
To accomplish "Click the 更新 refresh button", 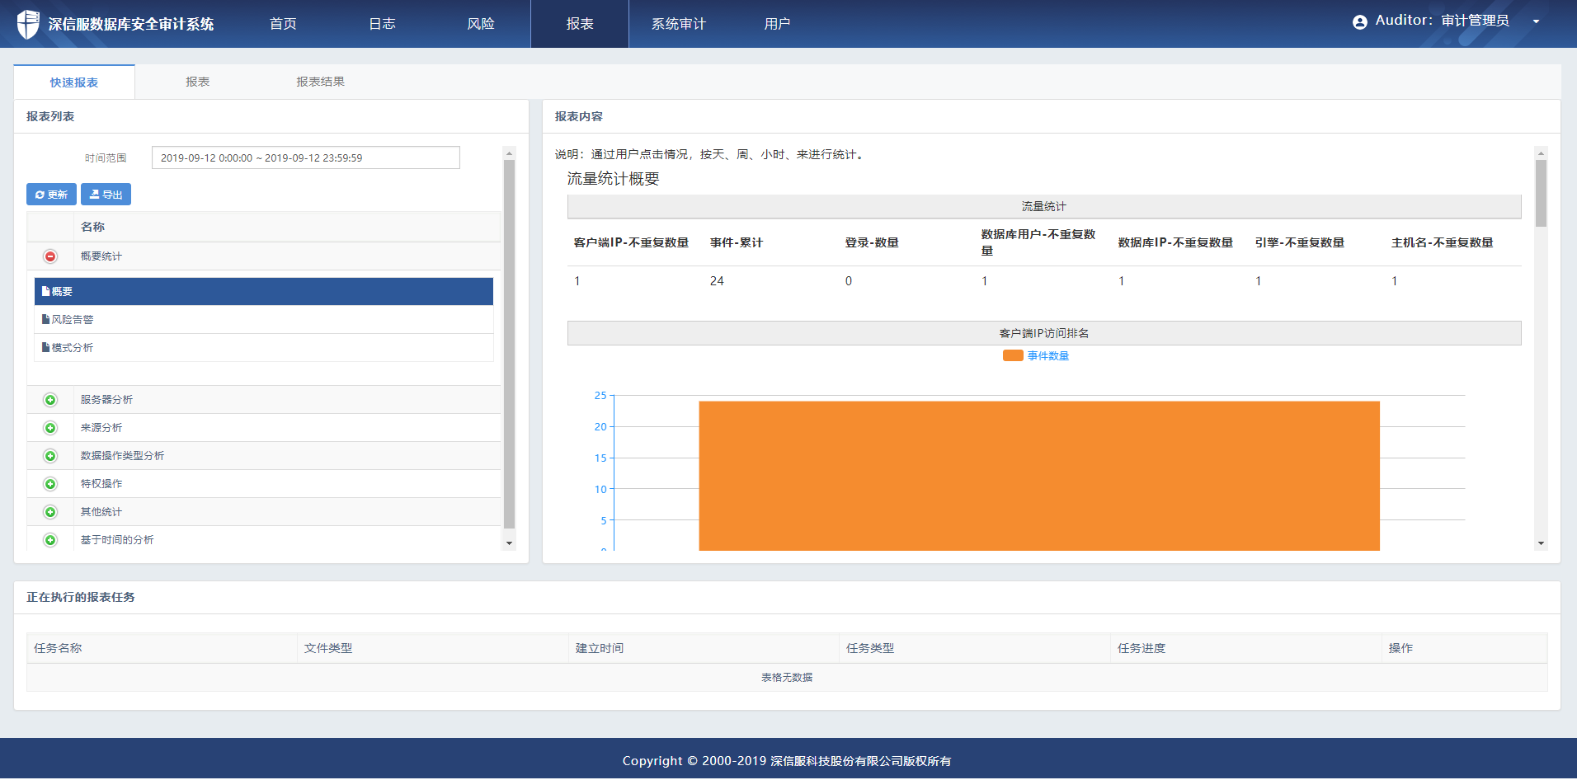I will (x=51, y=195).
